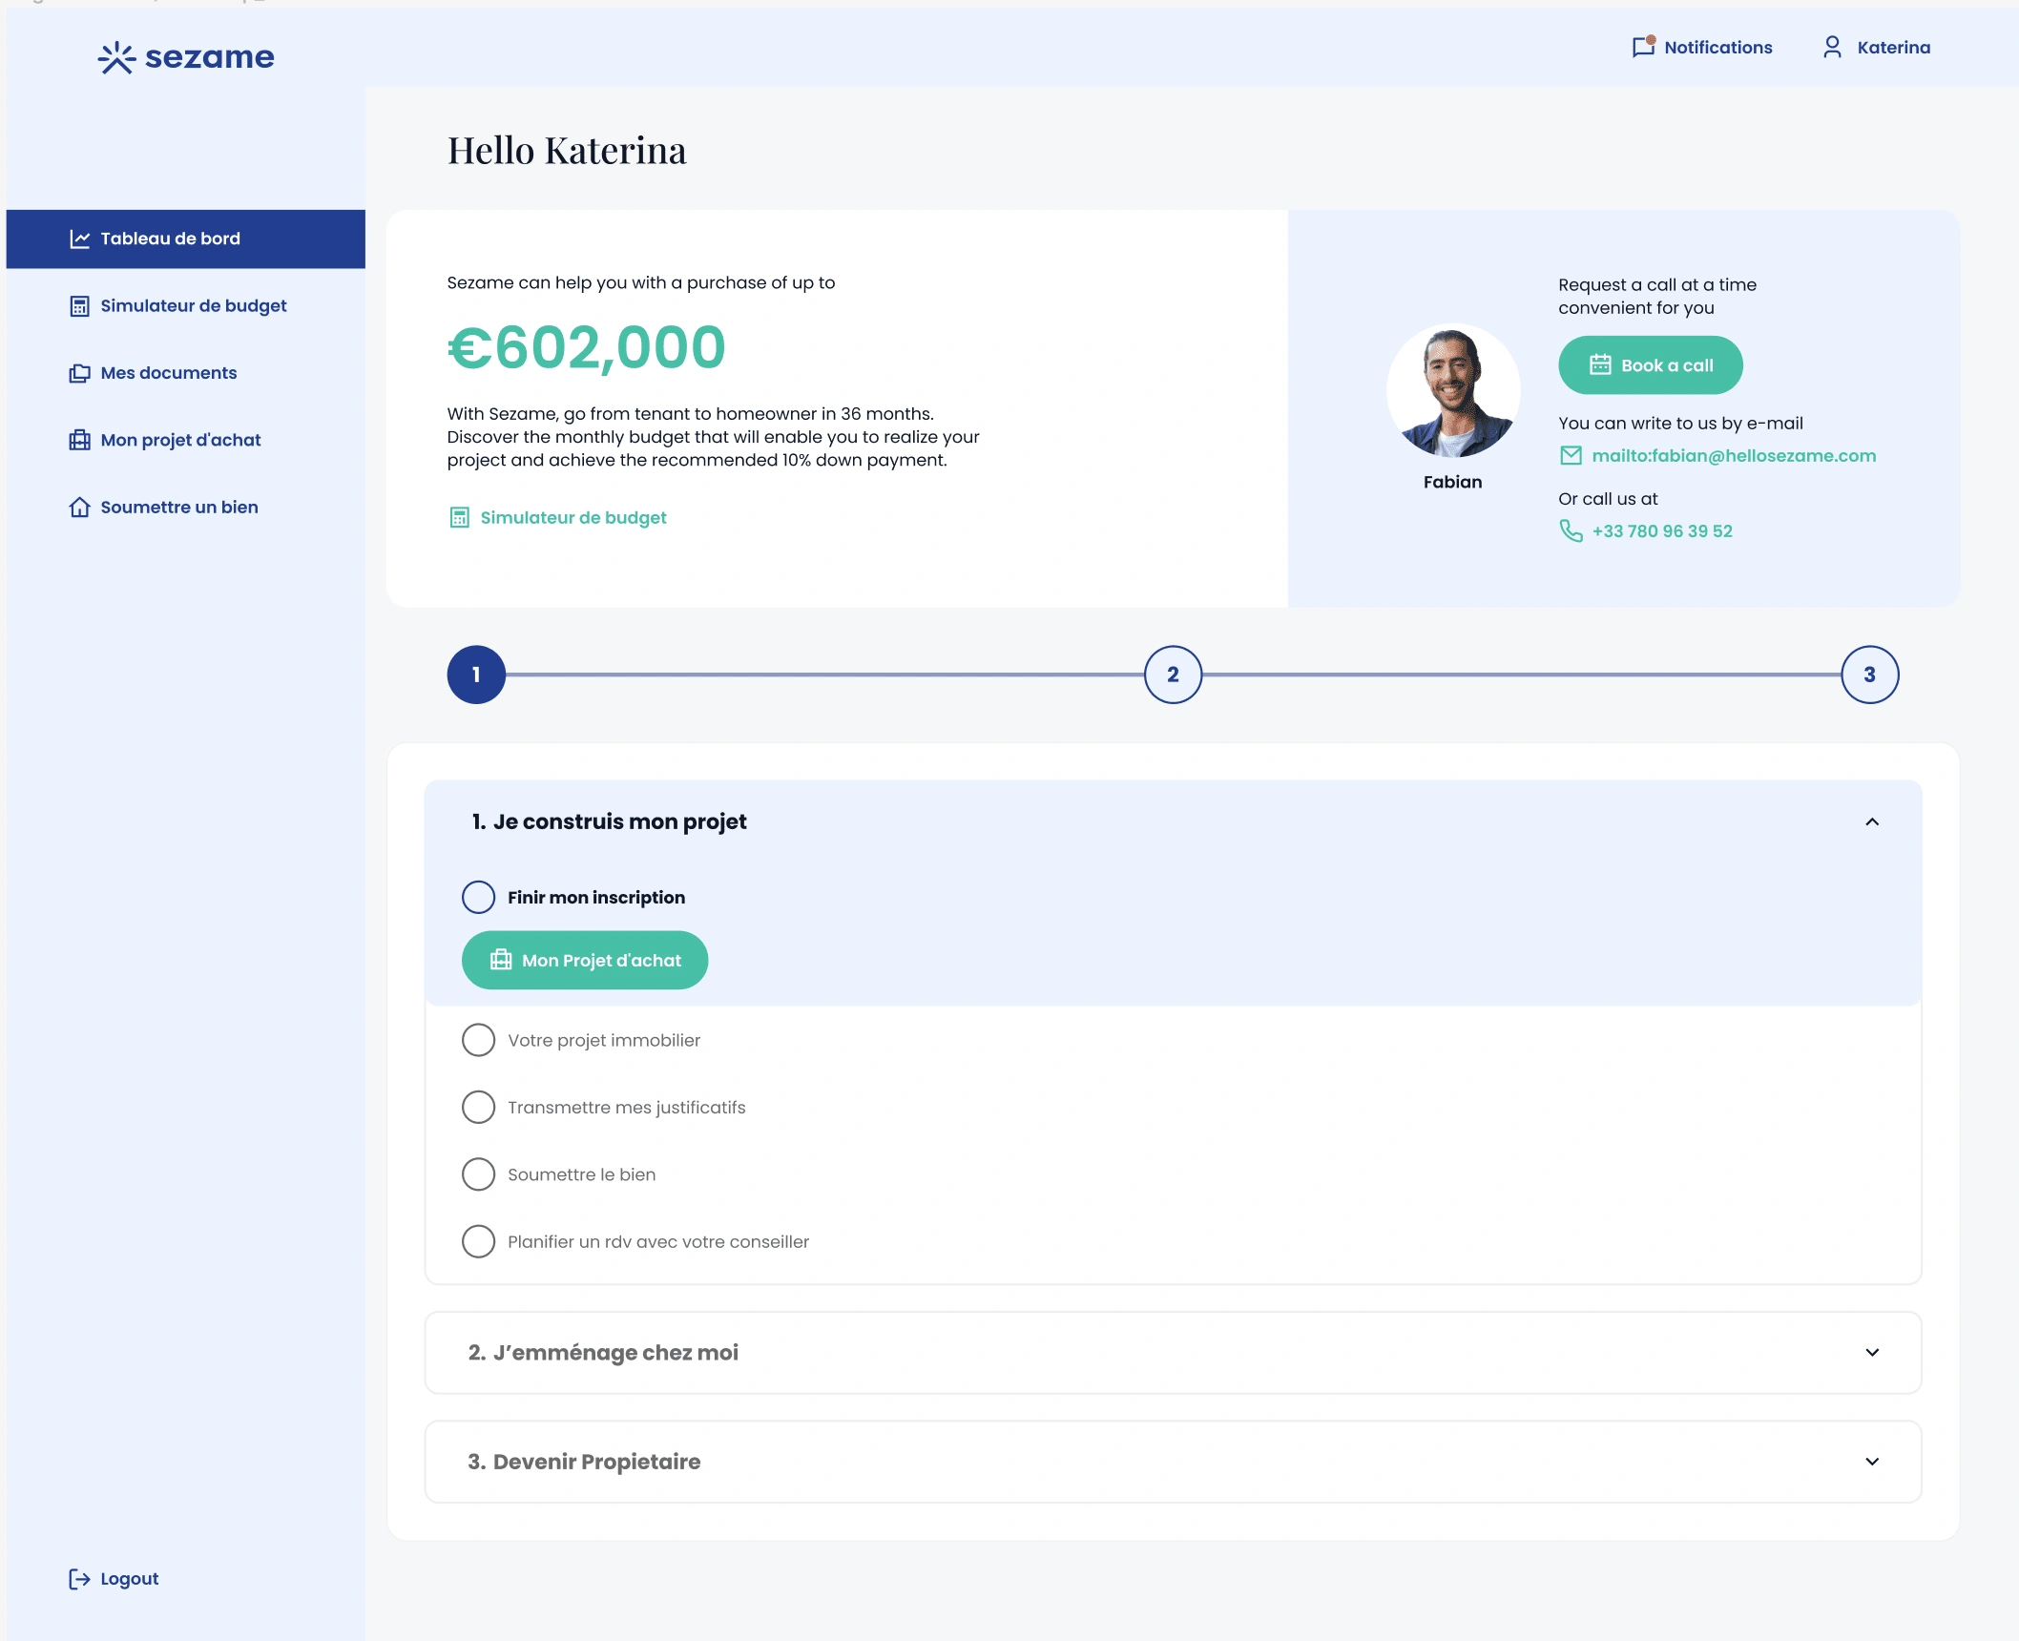Check the Finir mon inscription circle

click(x=478, y=897)
